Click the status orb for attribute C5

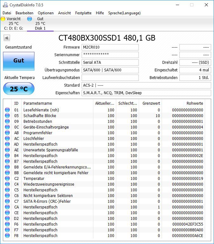pos(7,190)
